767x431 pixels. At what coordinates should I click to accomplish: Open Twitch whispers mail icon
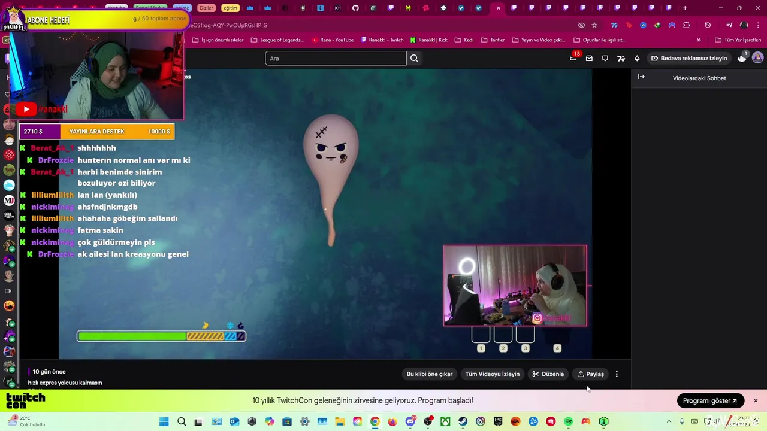tap(589, 58)
